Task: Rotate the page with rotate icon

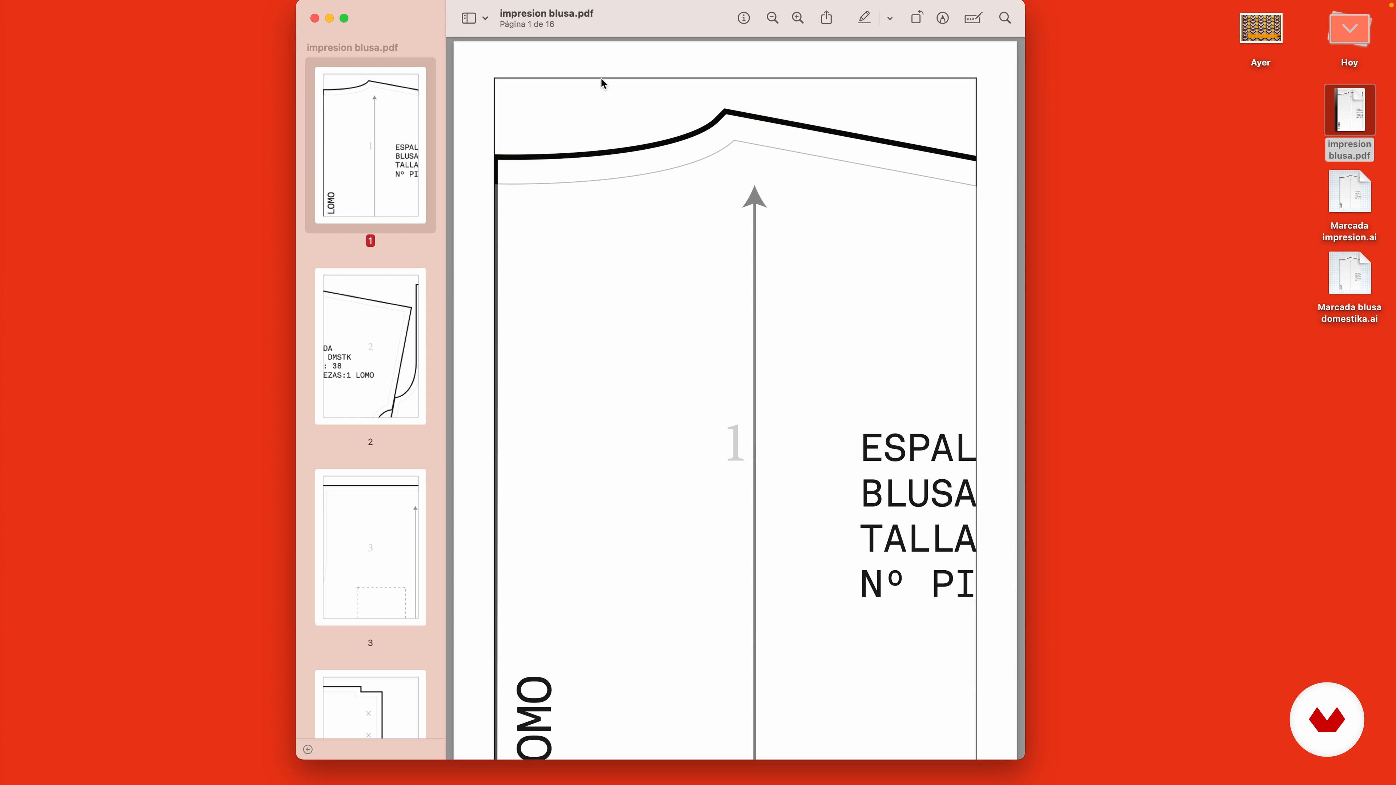Action: (916, 18)
